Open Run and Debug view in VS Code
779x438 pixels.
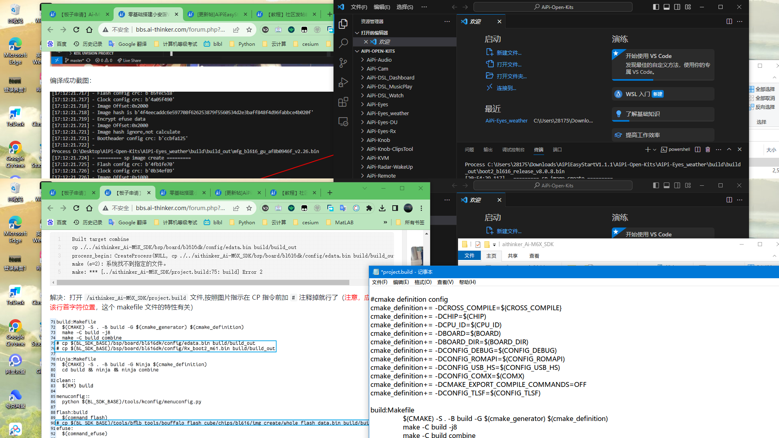tap(343, 82)
